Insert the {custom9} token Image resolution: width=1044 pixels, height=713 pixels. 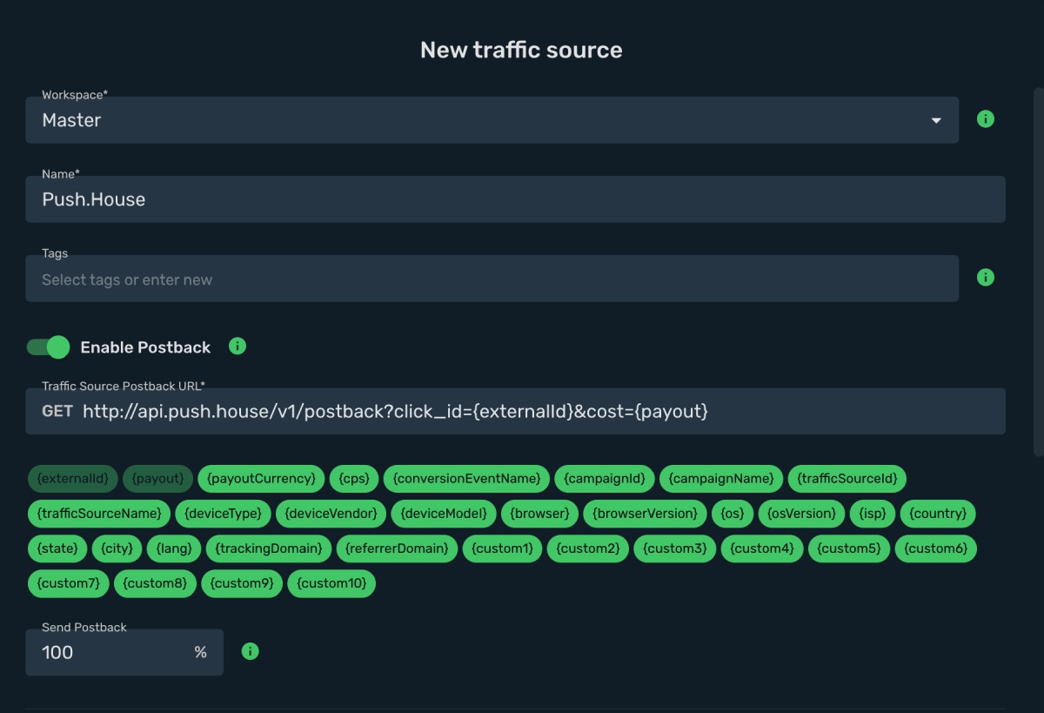[x=242, y=583]
